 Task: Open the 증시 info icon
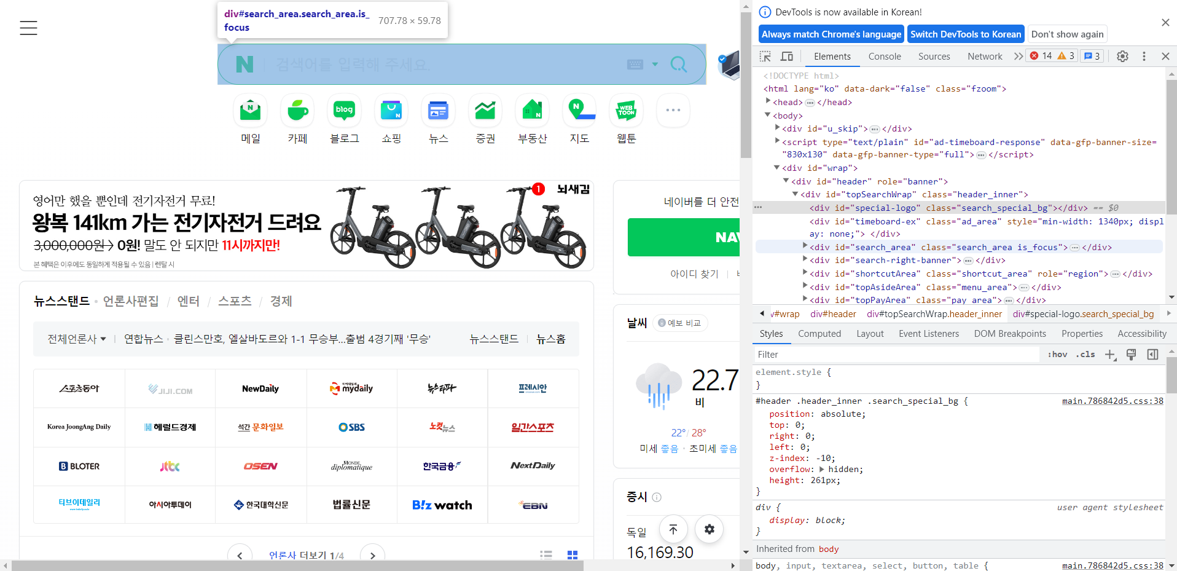[657, 497]
